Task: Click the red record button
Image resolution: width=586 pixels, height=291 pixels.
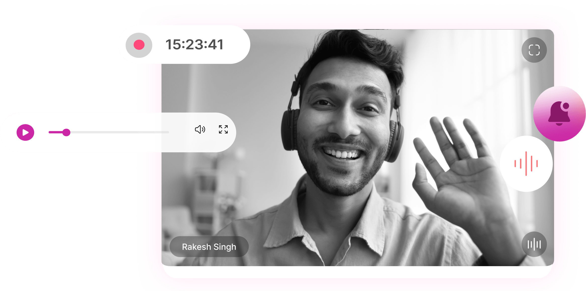Action: 139,45
